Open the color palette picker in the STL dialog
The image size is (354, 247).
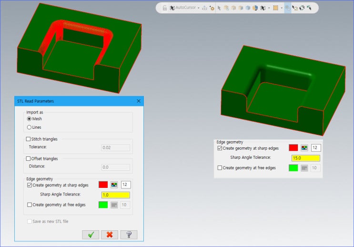[114, 185]
